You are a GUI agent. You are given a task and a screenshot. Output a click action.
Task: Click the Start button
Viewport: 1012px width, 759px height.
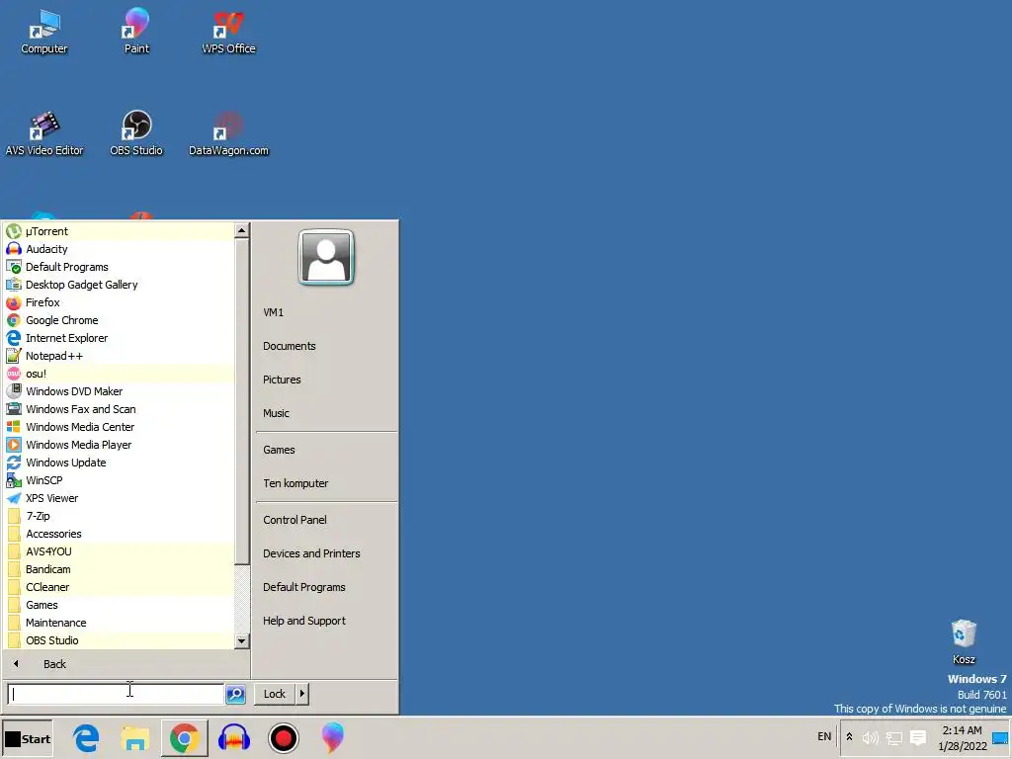pyautogui.click(x=27, y=739)
